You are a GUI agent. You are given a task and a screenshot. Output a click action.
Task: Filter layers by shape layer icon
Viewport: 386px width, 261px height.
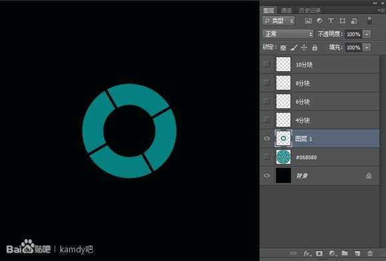point(343,21)
